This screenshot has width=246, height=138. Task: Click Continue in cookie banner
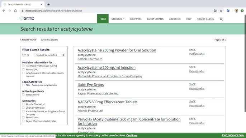coord(132,135)
